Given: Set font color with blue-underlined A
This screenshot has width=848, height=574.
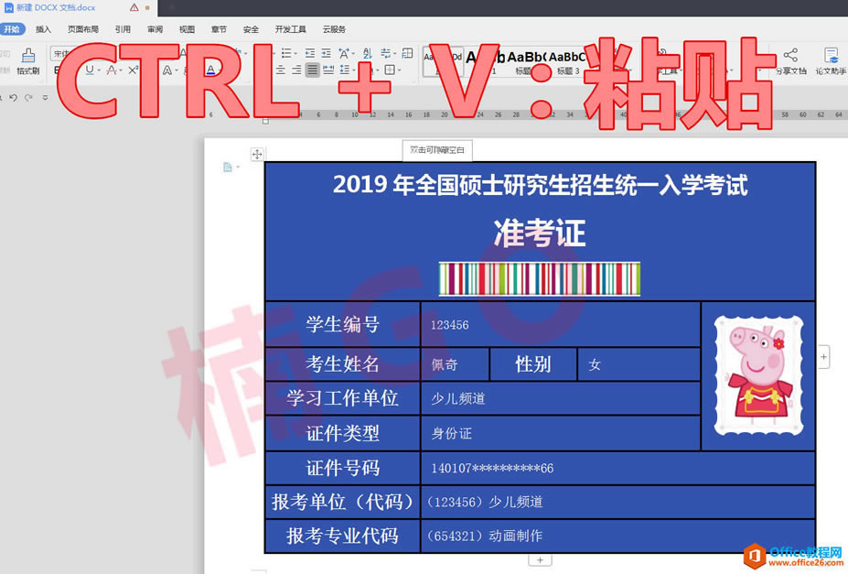Looking at the screenshot, I should tap(211, 70).
